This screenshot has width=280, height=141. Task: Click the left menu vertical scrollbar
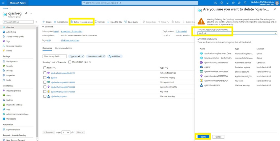coord(37,82)
